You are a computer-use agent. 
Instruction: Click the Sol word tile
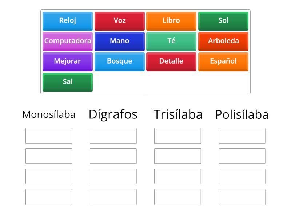point(223,21)
